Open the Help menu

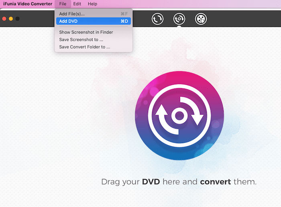point(92,4)
